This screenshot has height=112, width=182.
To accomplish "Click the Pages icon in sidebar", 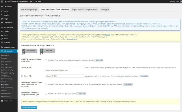I will pyautogui.click(x=2, y=19).
